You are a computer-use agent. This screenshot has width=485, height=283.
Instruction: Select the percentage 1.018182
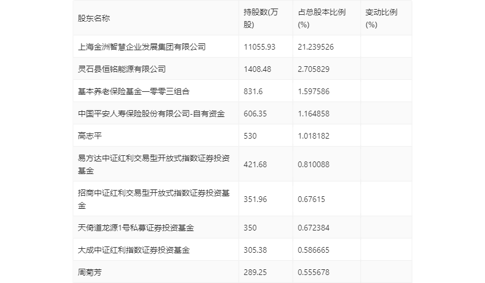click(x=314, y=136)
